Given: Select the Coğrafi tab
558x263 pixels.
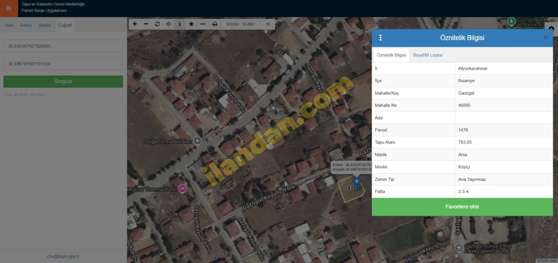Looking at the screenshot, I should point(65,25).
